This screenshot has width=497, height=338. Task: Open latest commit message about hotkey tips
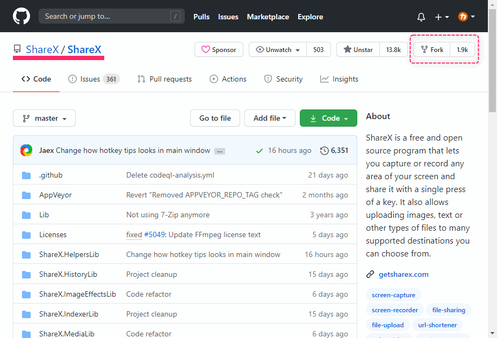coord(133,150)
